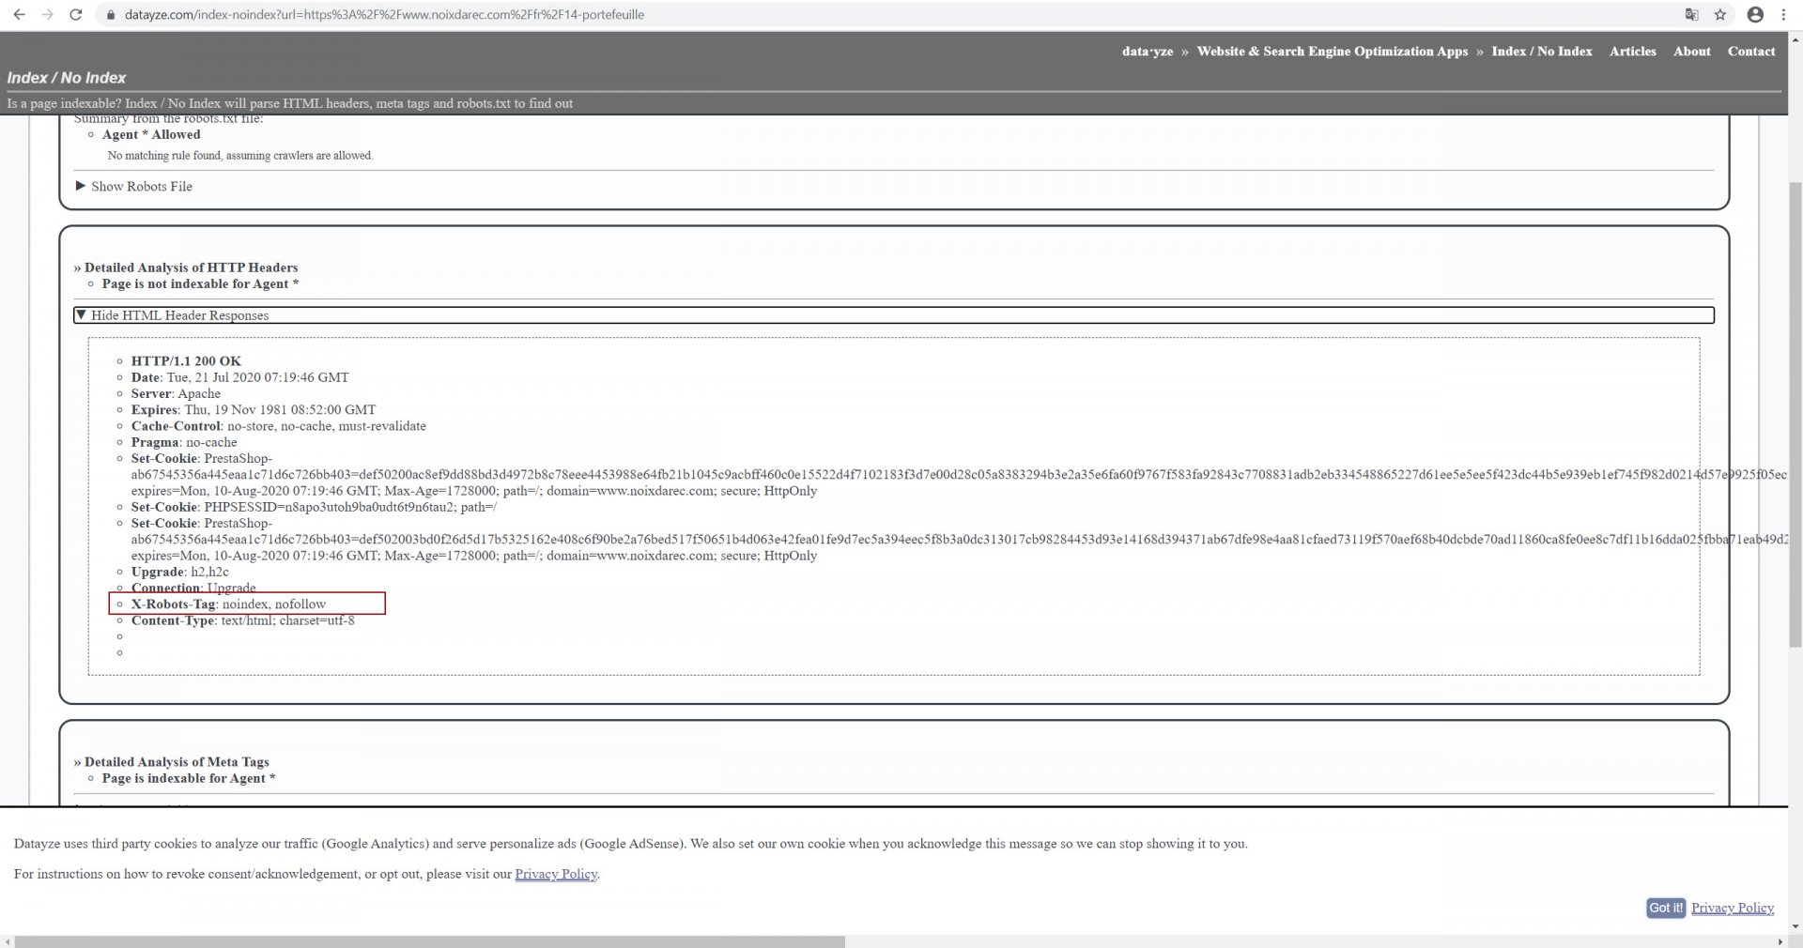
Task: Click Expires Thu, 19 Nov 1981 line
Action: pos(254,410)
